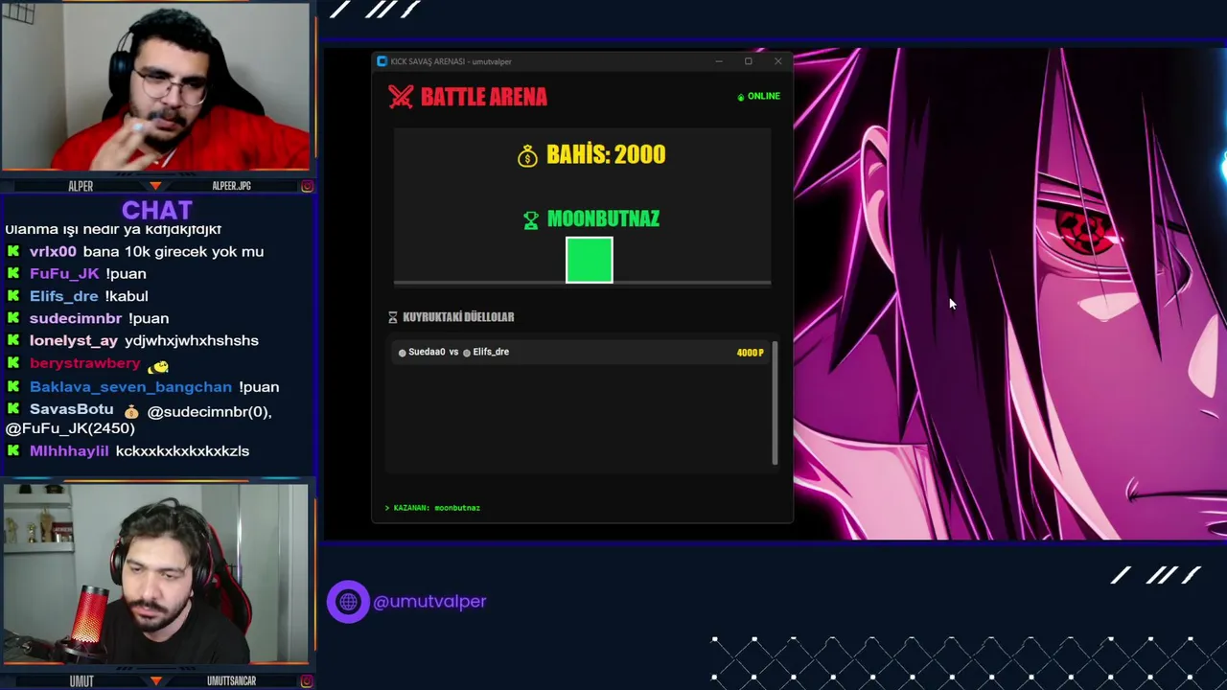Click the app icon in the window title bar
The image size is (1227, 690).
382,61
